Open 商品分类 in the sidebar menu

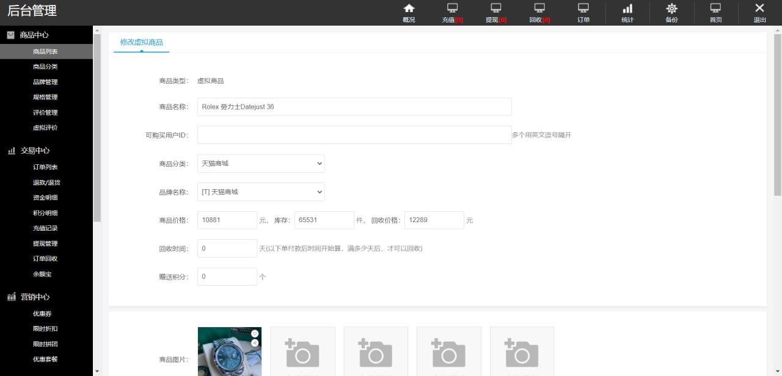pyautogui.click(x=45, y=67)
